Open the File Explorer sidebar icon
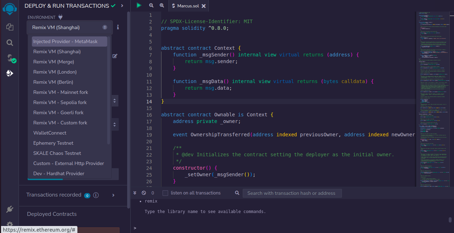 click(10, 27)
